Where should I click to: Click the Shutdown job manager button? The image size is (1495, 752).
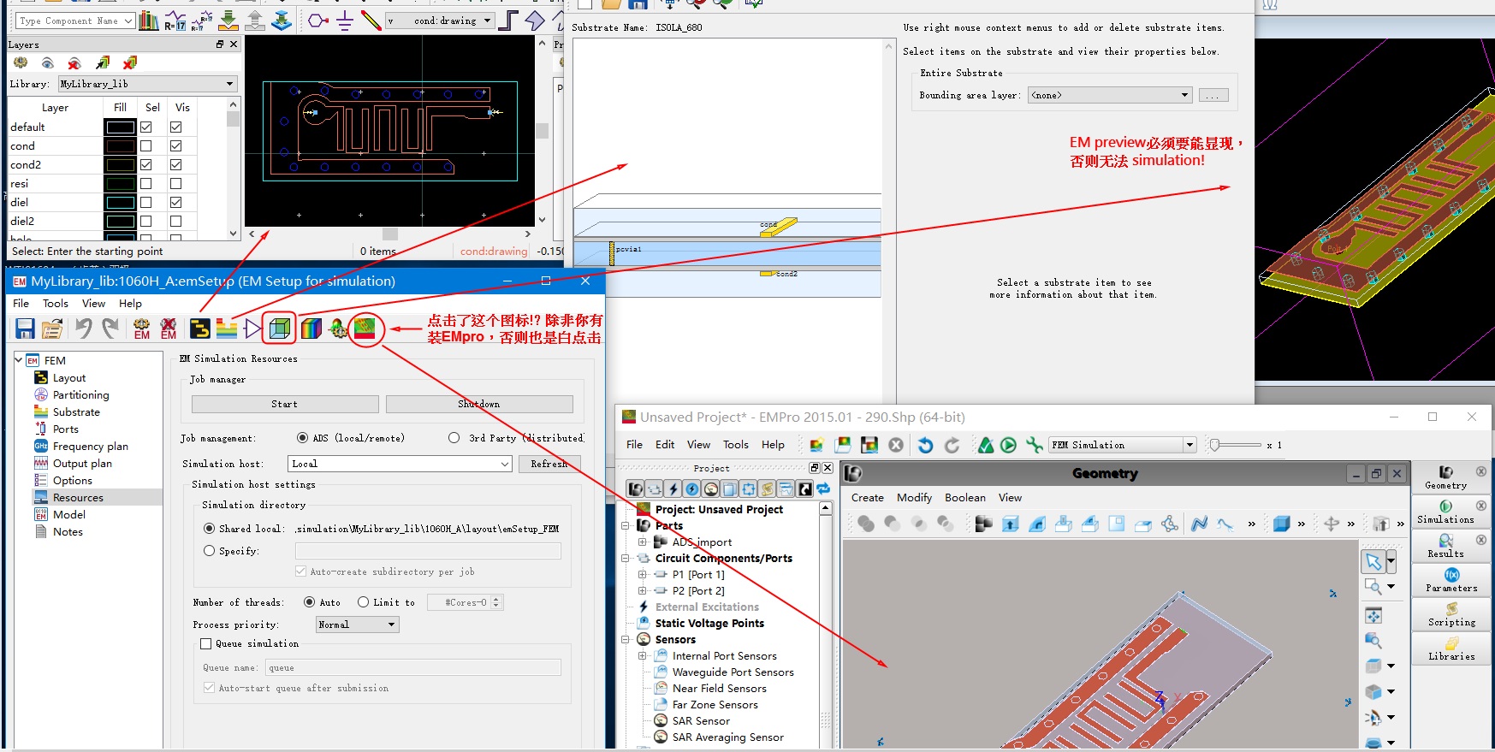pos(479,404)
